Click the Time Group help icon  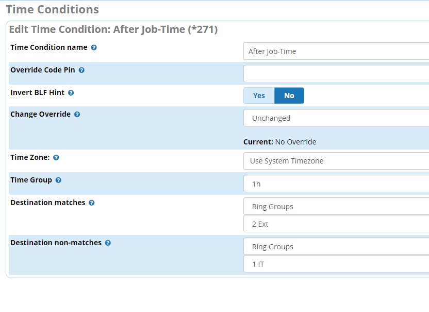pos(58,180)
